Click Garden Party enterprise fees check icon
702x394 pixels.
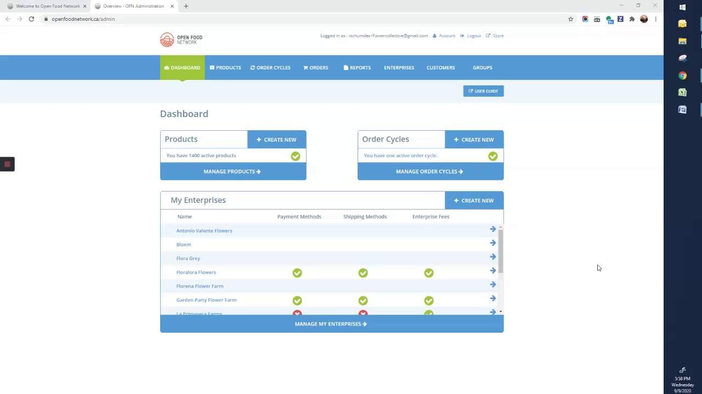(x=429, y=300)
